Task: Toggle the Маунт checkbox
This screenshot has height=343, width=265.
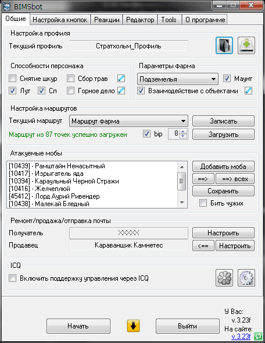Action: [x=227, y=78]
